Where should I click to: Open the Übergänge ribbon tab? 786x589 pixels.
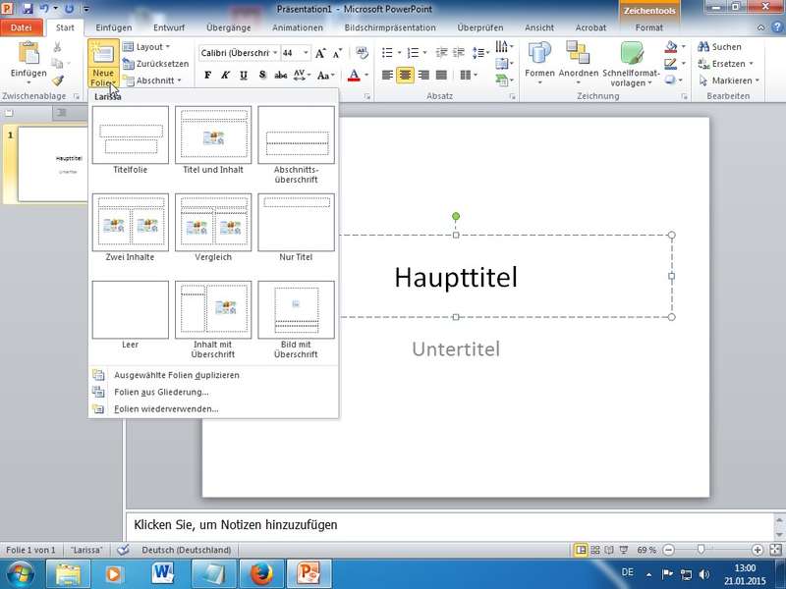click(229, 28)
